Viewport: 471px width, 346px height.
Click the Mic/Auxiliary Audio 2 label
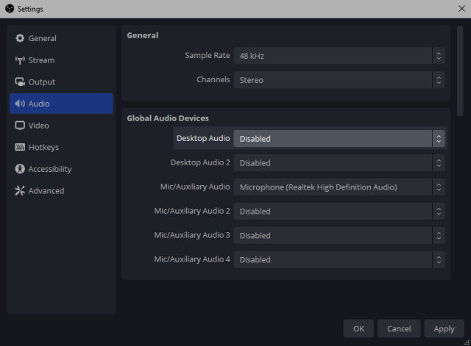tap(192, 211)
